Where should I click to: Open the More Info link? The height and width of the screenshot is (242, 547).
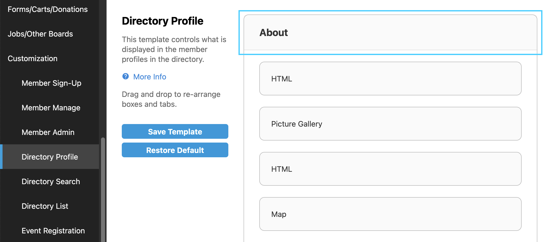pos(149,77)
